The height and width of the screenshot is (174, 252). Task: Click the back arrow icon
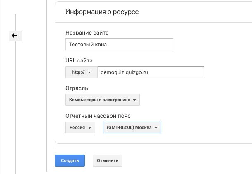point(15,36)
